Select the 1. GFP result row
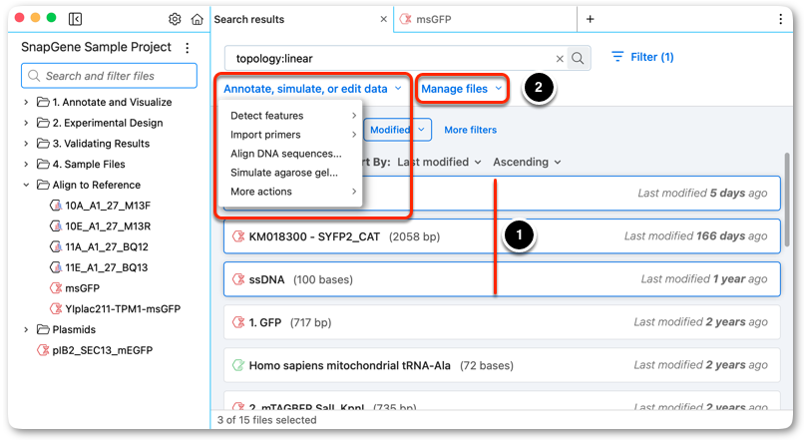Image resolution: width=804 pixels, height=440 pixels. click(x=502, y=322)
